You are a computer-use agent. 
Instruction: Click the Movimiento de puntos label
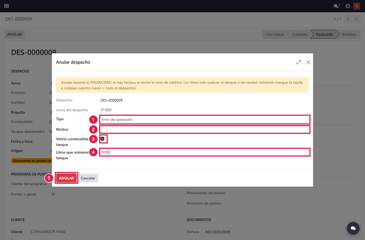point(206,193)
